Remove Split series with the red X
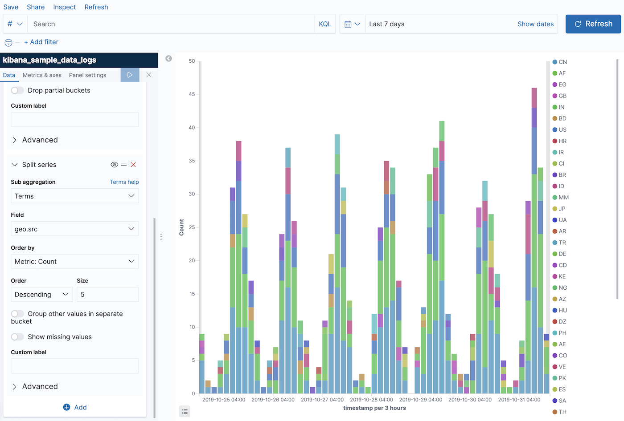This screenshot has width=624, height=421. click(x=133, y=164)
